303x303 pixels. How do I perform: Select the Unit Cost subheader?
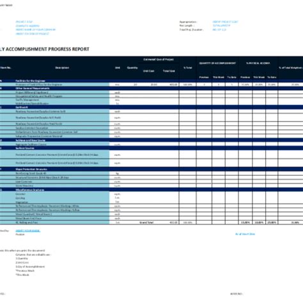pyautogui.click(x=149, y=71)
